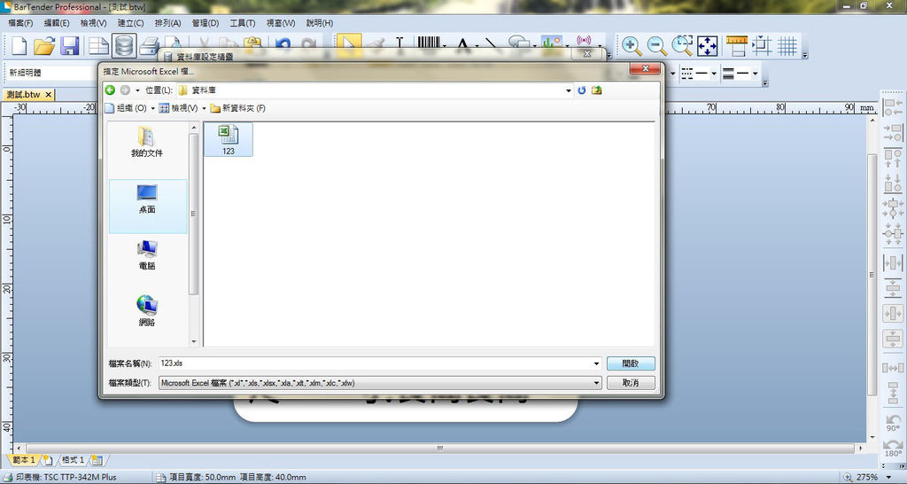Zoom out with the minus magnifier
The image size is (907, 484).
[656, 46]
